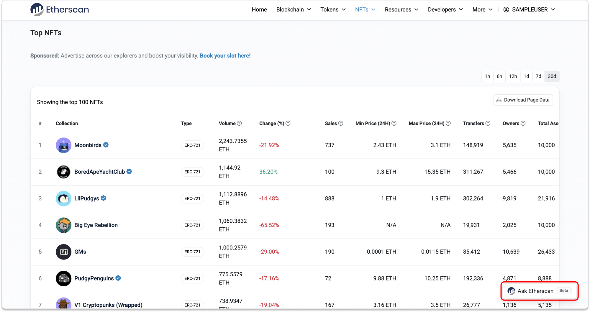
Task: Click the GMs collection logo
Action: [x=63, y=252]
